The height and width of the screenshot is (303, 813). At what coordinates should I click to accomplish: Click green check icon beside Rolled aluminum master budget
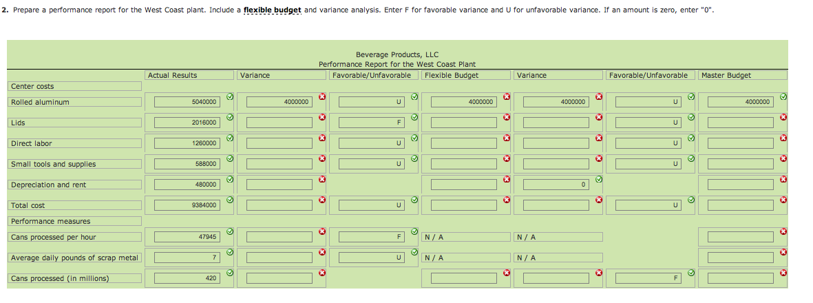tap(783, 96)
